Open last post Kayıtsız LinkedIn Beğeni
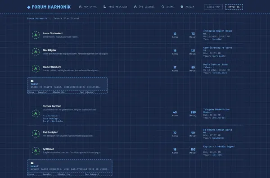Image resolution: width=270 pixels, height=178 pixels. click(x=219, y=148)
